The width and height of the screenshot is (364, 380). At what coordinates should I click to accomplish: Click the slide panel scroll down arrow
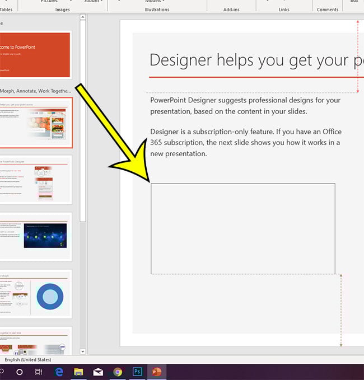pos(82,351)
